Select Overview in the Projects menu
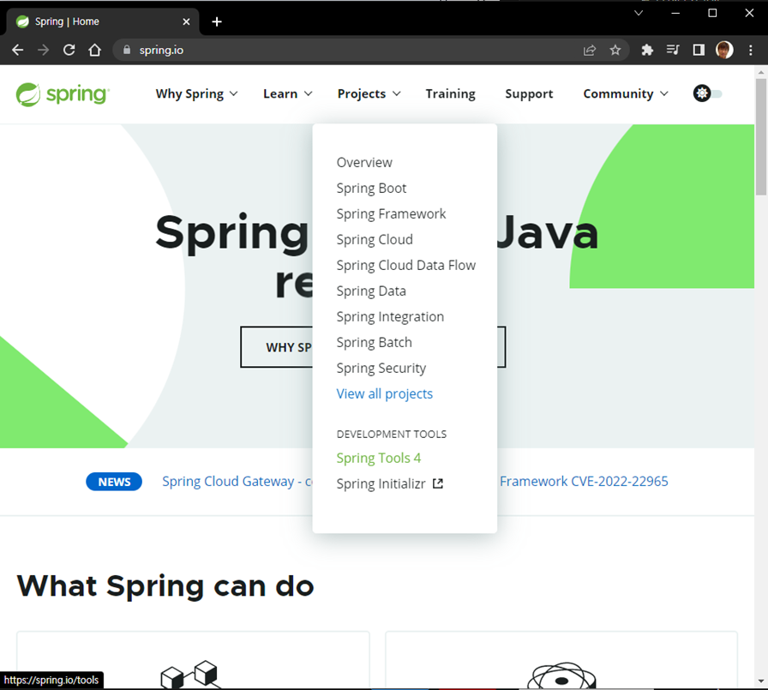 tap(364, 163)
